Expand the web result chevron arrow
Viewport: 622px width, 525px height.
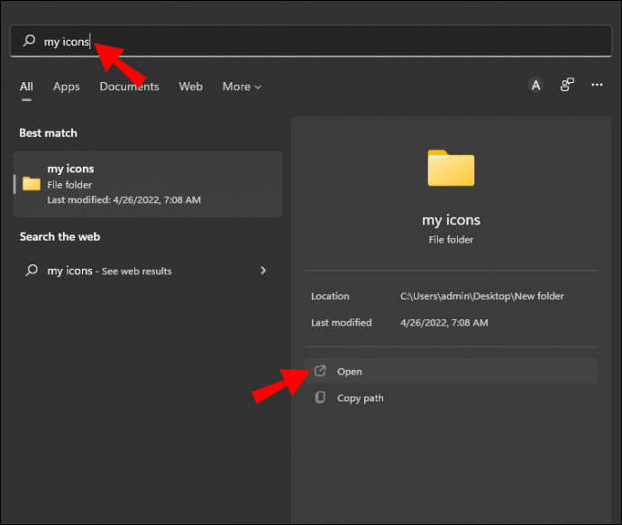coord(263,271)
